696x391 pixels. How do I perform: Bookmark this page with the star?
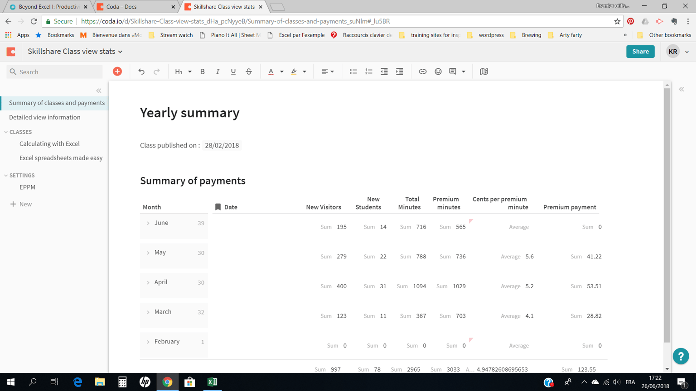point(617,21)
